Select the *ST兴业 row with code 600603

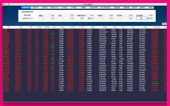[84, 59]
